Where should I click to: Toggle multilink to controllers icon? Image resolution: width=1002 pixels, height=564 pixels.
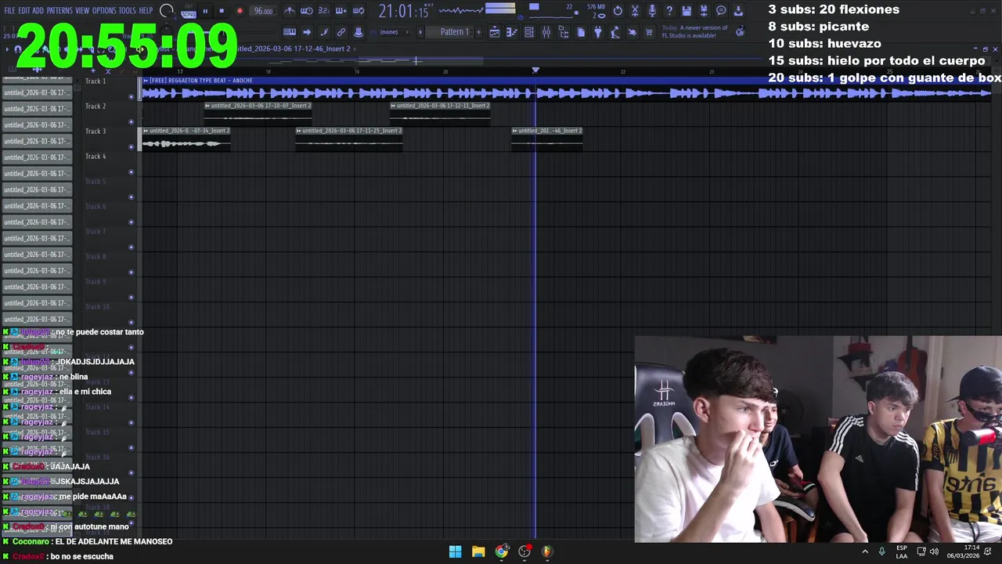pos(359,32)
